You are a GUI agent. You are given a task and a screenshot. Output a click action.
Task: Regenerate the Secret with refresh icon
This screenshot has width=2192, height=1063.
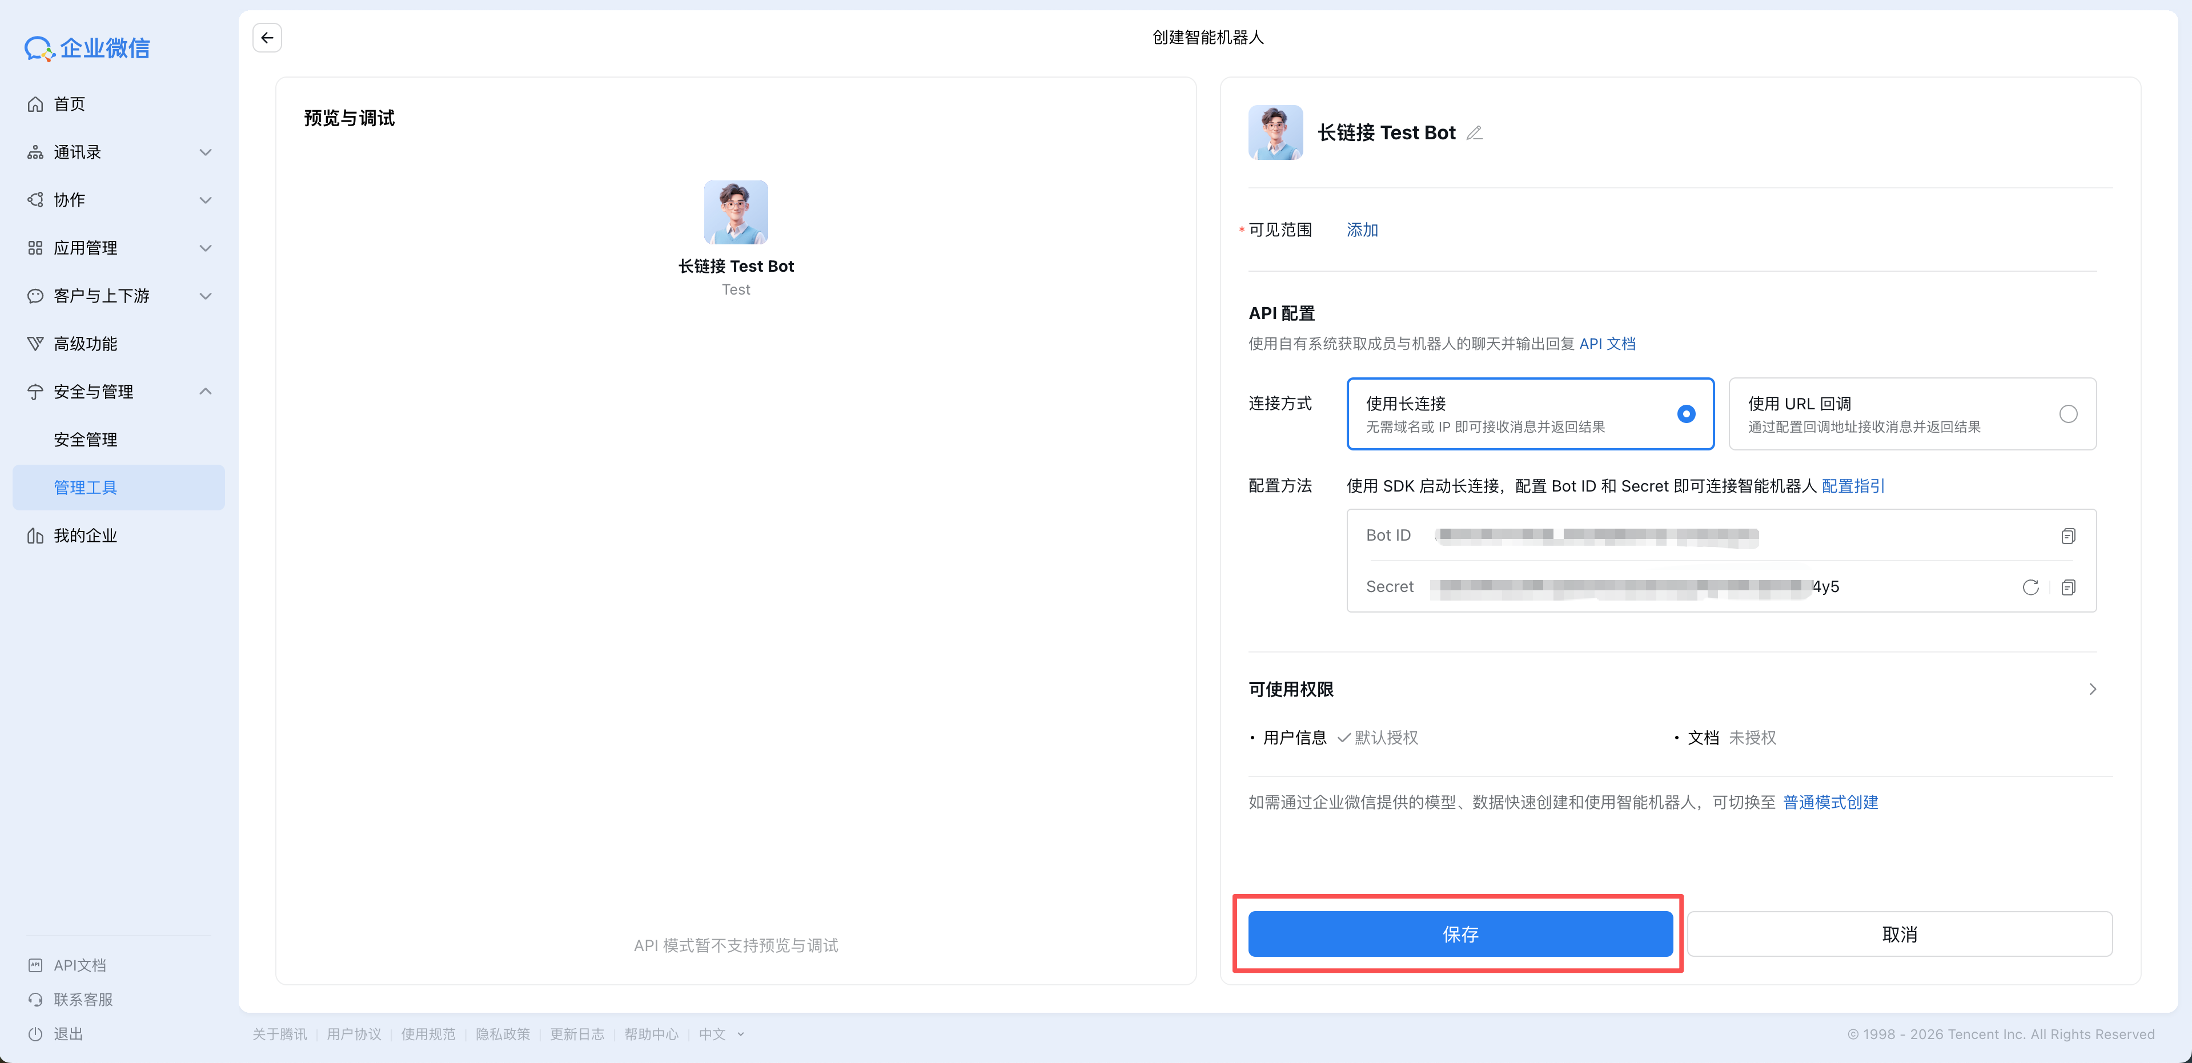pyautogui.click(x=2030, y=587)
